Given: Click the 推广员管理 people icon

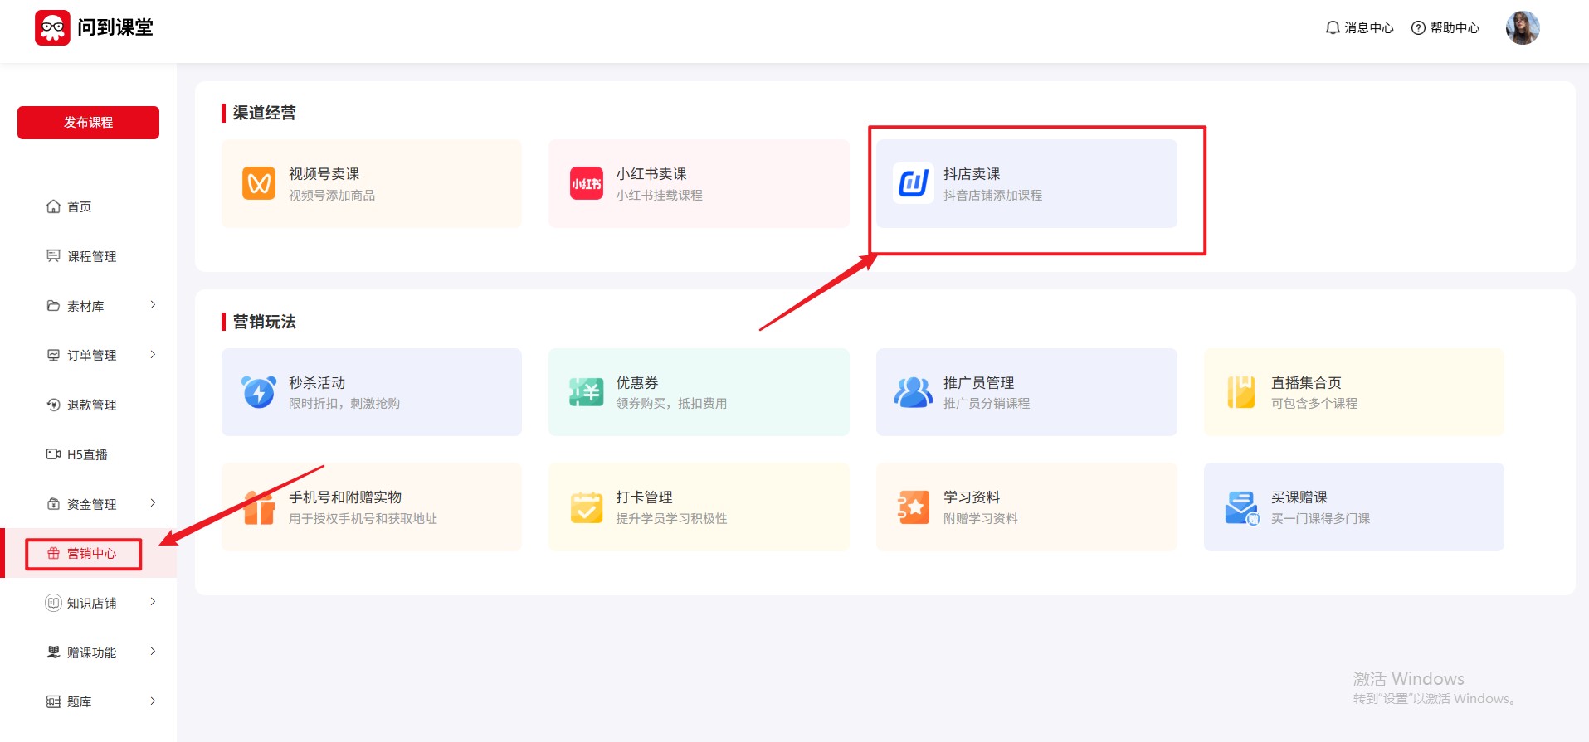Looking at the screenshot, I should [914, 392].
